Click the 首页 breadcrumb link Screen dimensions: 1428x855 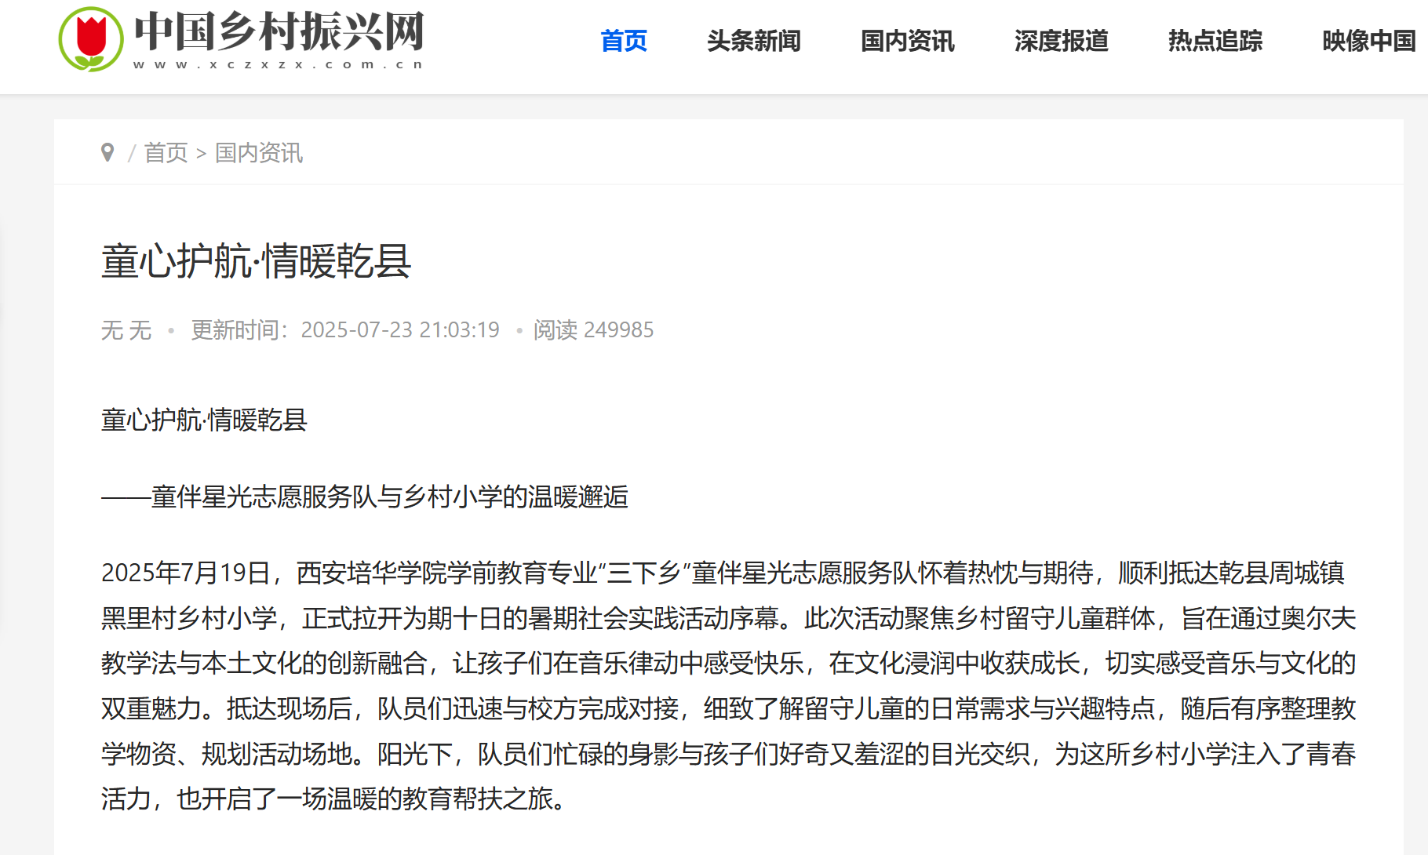point(166,153)
